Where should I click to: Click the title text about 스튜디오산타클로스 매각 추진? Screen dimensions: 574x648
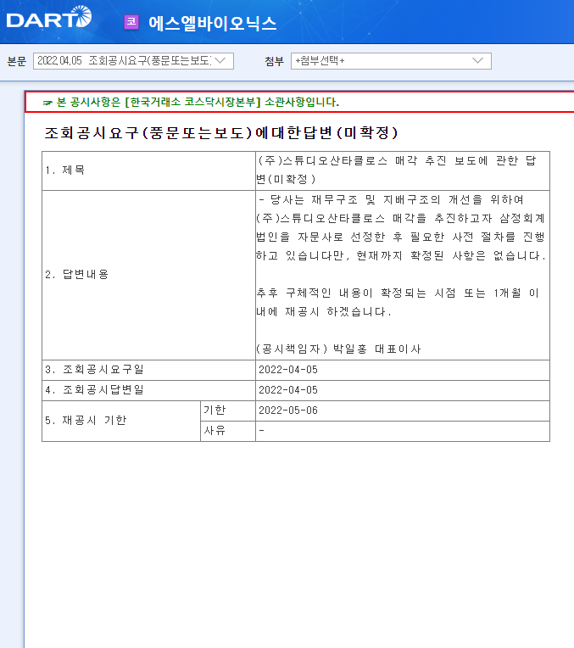(396, 170)
